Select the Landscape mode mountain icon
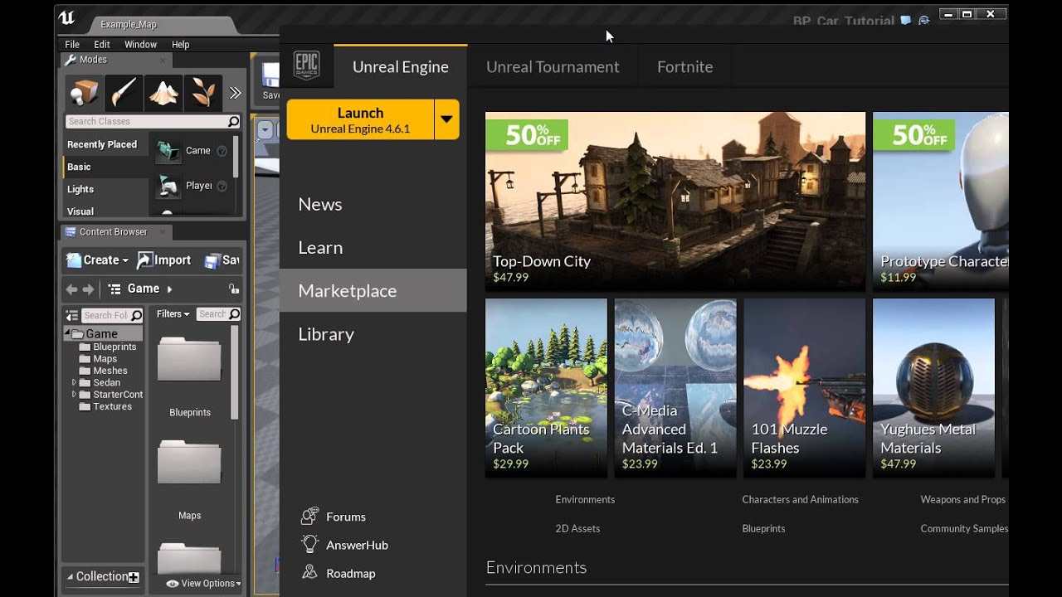 tap(163, 92)
